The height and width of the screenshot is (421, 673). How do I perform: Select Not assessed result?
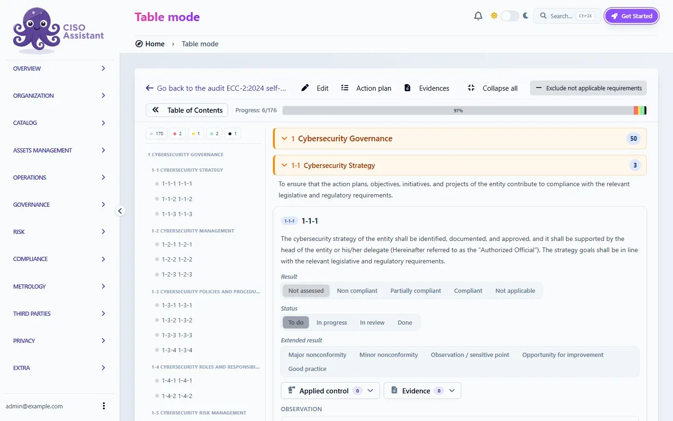tap(306, 290)
